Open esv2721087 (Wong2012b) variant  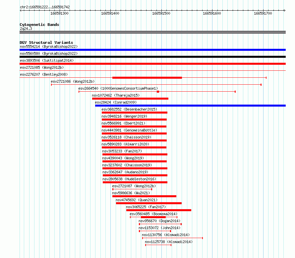(134, 186)
